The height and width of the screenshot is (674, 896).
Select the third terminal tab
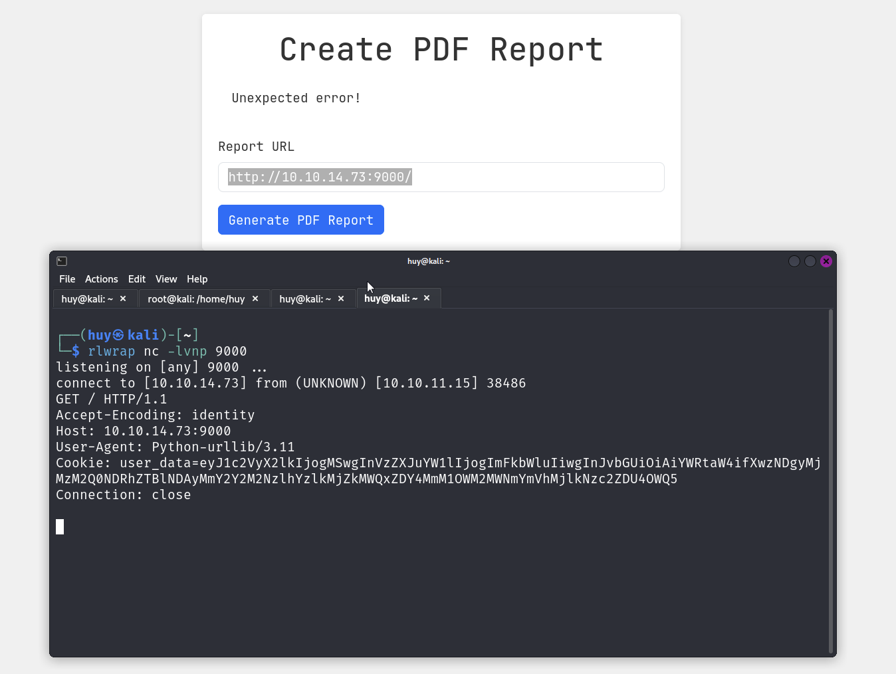click(305, 299)
